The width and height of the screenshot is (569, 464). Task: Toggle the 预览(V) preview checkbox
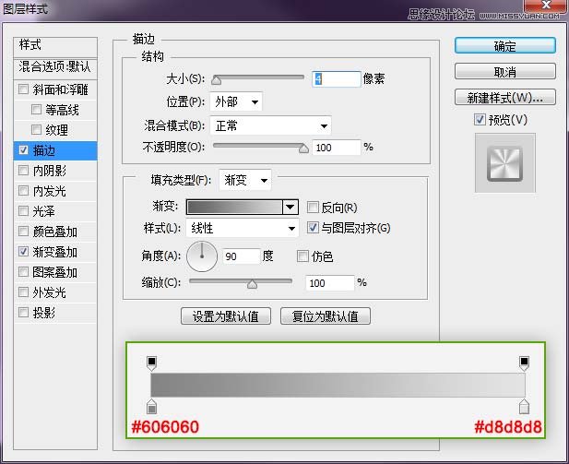pyautogui.click(x=480, y=119)
